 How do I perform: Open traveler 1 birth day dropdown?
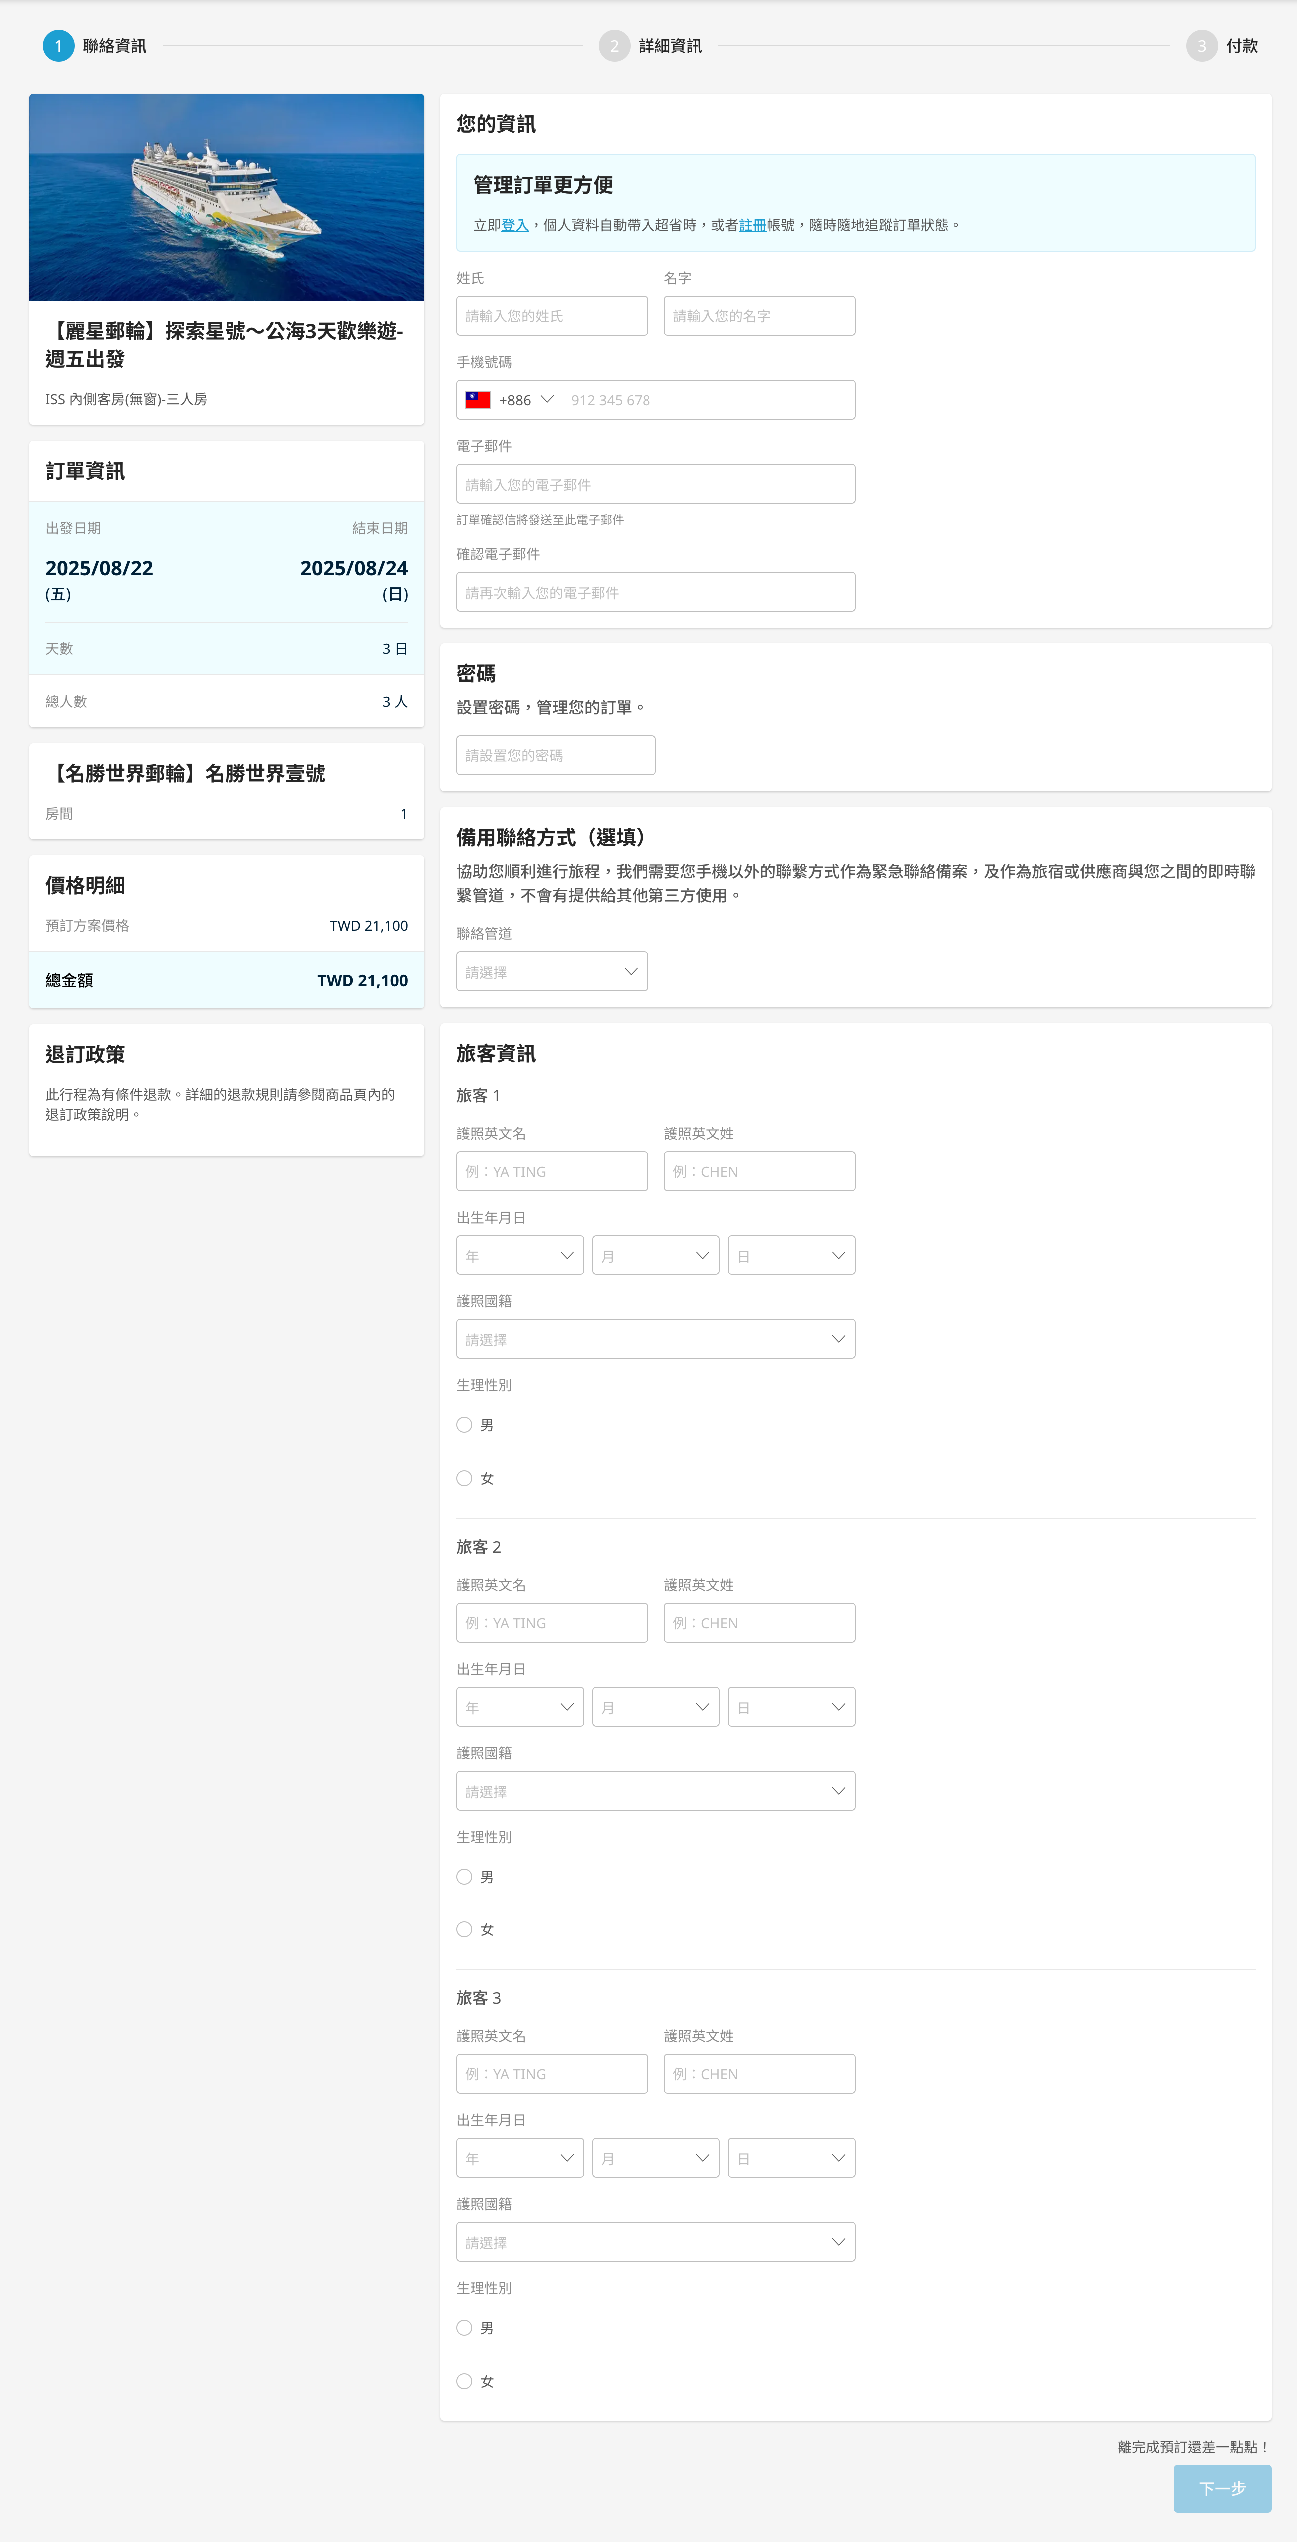[790, 1255]
